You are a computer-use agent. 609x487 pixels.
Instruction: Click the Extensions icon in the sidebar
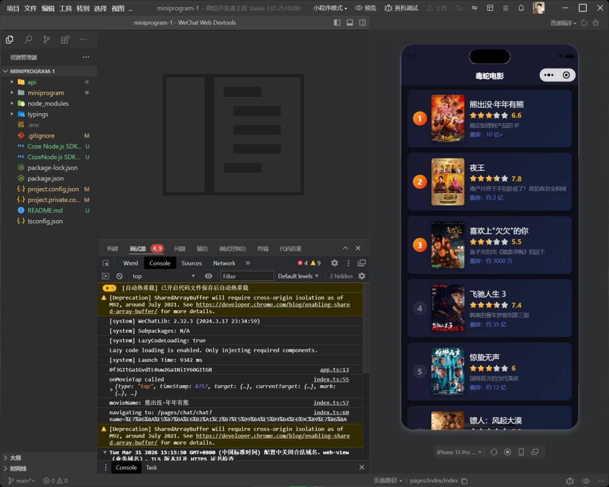tap(65, 40)
